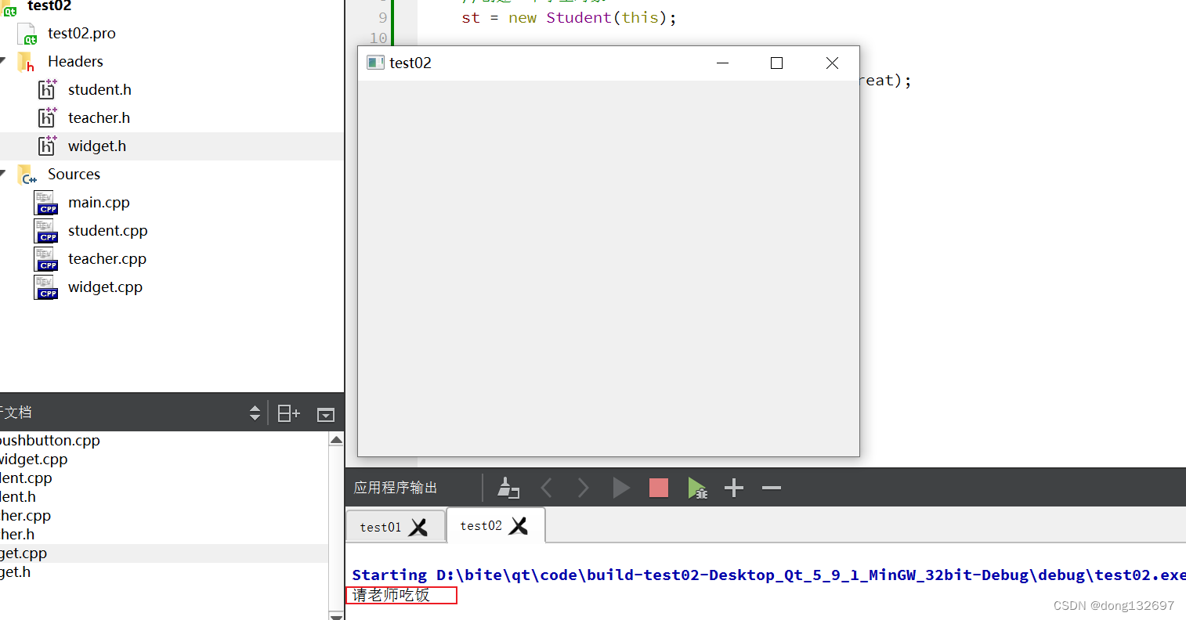Click the widget.h header icon

tap(48, 146)
